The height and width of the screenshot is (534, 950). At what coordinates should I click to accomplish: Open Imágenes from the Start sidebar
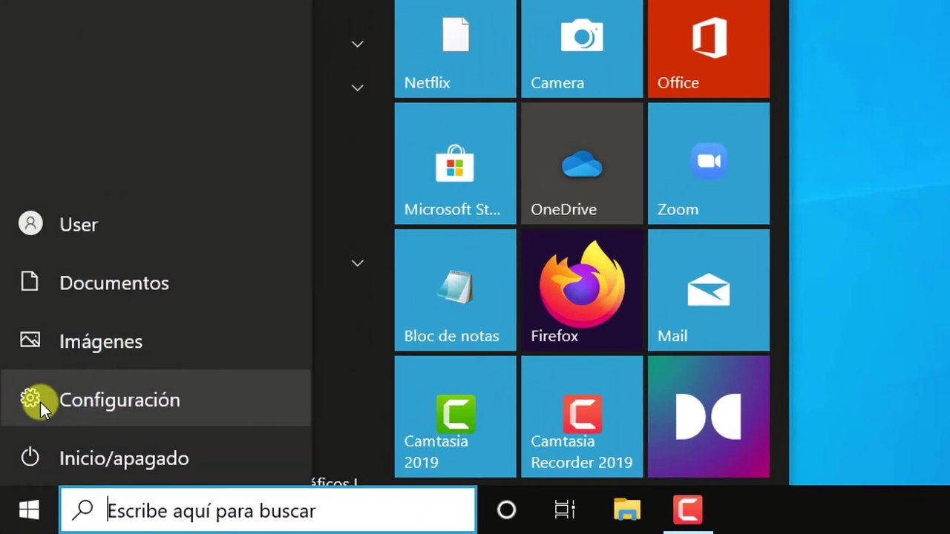coord(155,341)
